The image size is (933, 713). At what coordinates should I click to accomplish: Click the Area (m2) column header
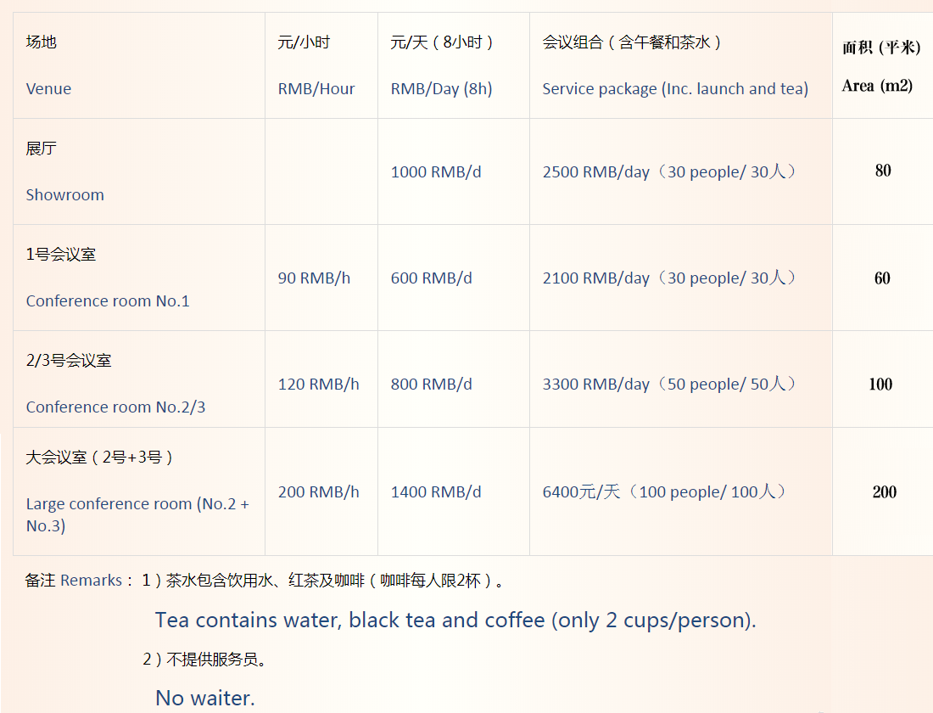pos(877,86)
